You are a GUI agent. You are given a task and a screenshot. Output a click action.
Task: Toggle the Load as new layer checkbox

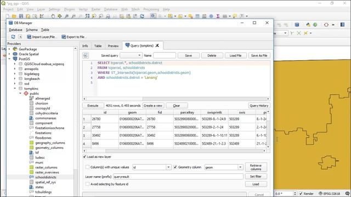[x=84, y=157]
